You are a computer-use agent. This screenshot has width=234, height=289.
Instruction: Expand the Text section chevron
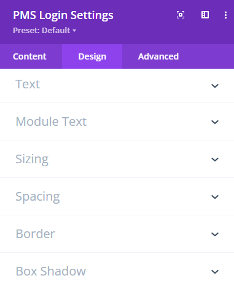pos(215,86)
